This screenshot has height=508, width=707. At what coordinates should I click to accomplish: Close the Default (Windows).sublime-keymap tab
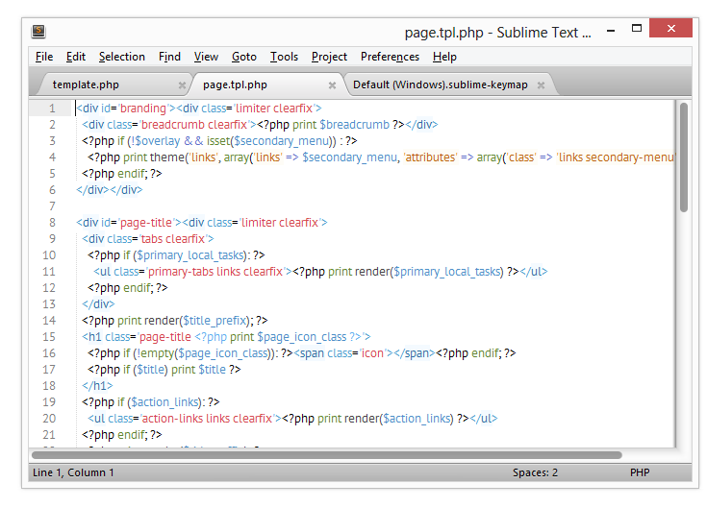(542, 85)
